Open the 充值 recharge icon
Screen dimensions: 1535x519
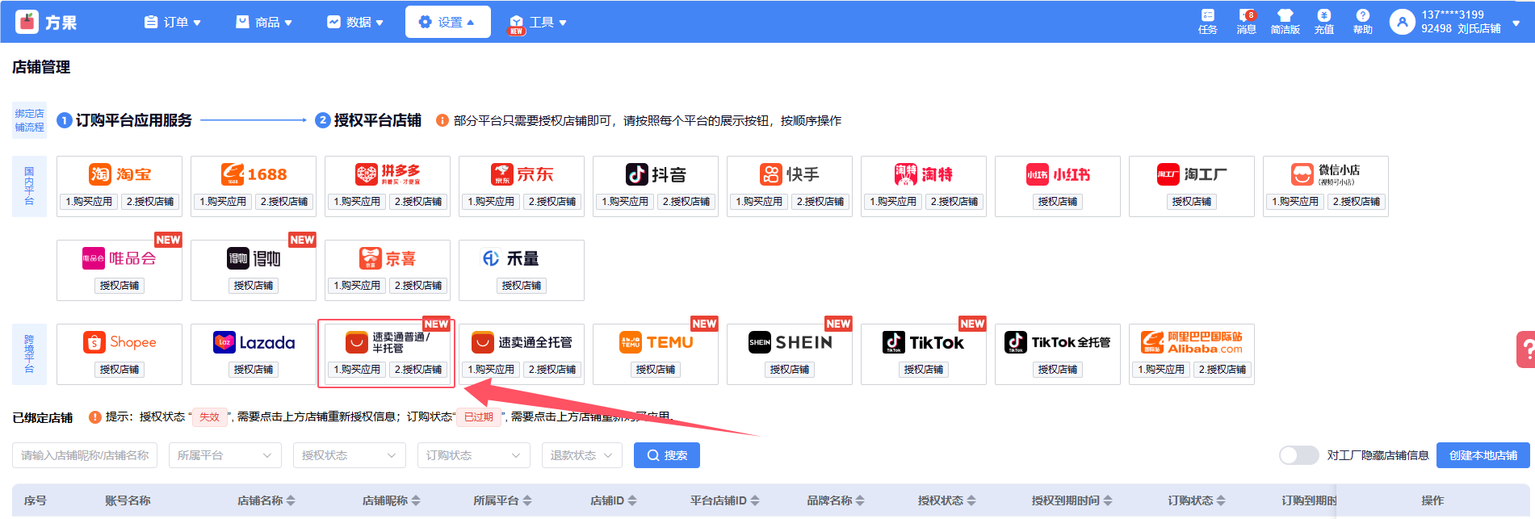(x=1323, y=22)
